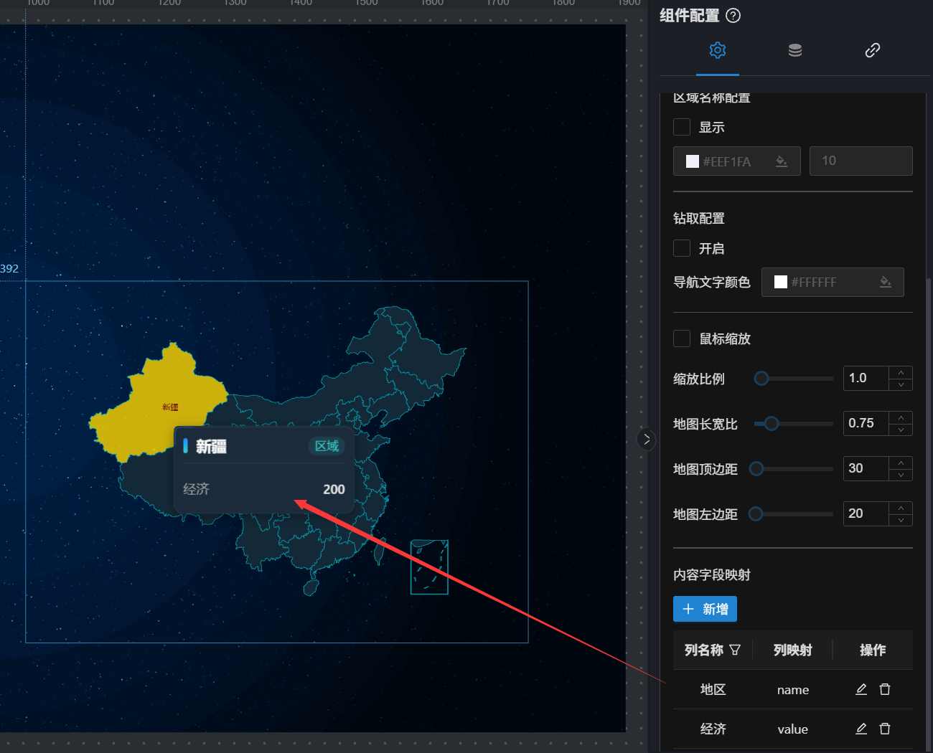Open the link interaction tab
Image resolution: width=933 pixels, height=753 pixels.
pyautogui.click(x=872, y=50)
